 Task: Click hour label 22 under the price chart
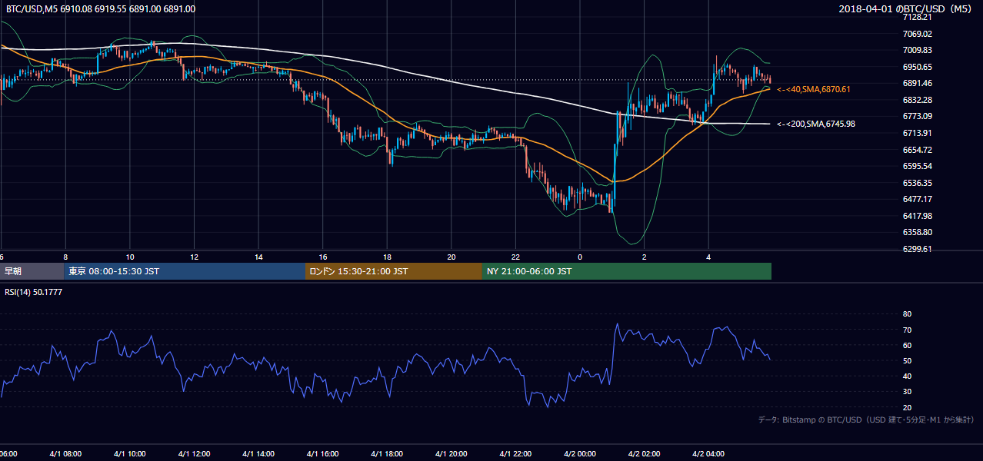coord(515,257)
